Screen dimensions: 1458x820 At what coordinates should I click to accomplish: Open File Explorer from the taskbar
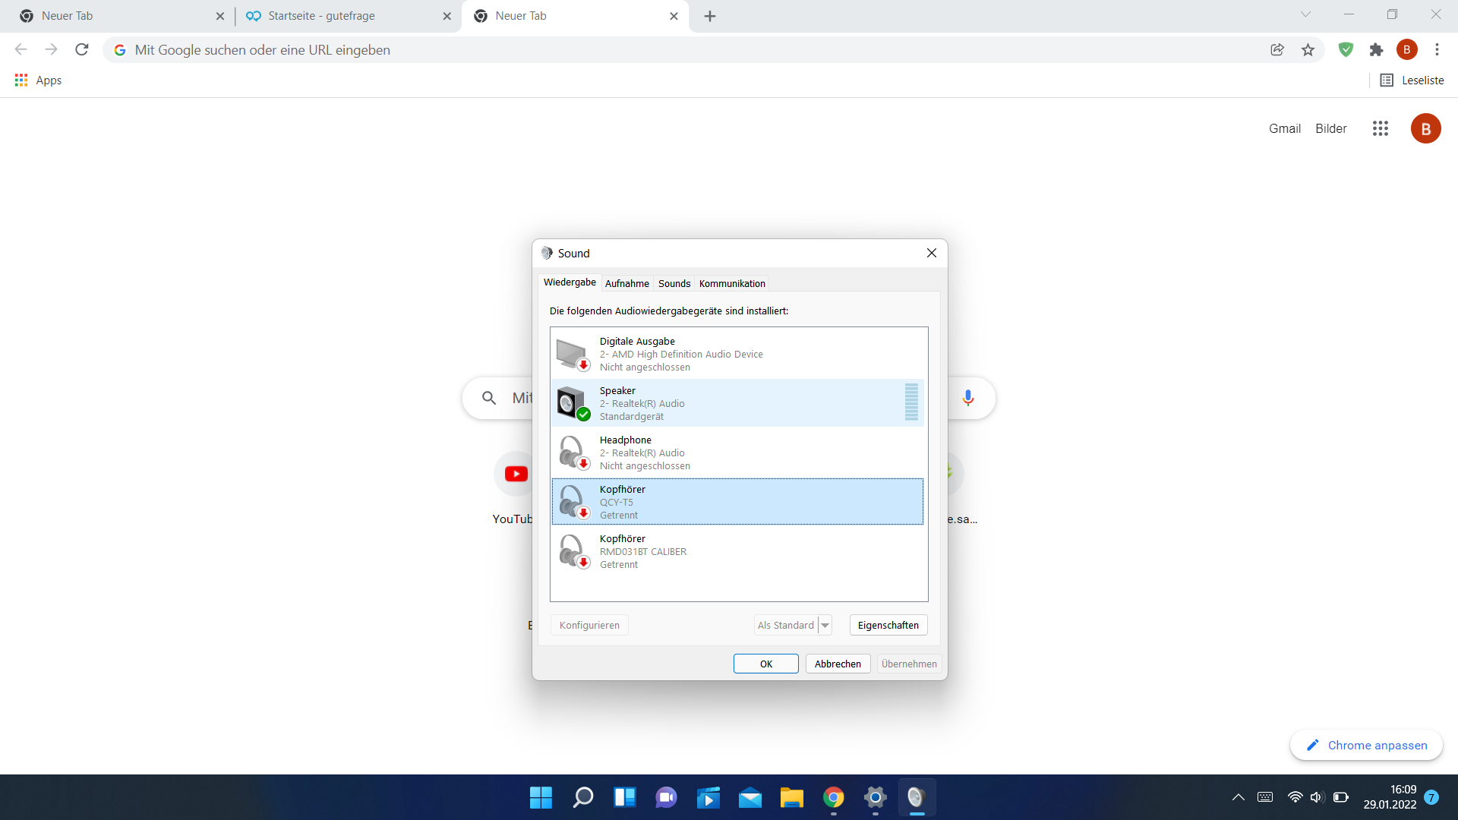coord(792,797)
